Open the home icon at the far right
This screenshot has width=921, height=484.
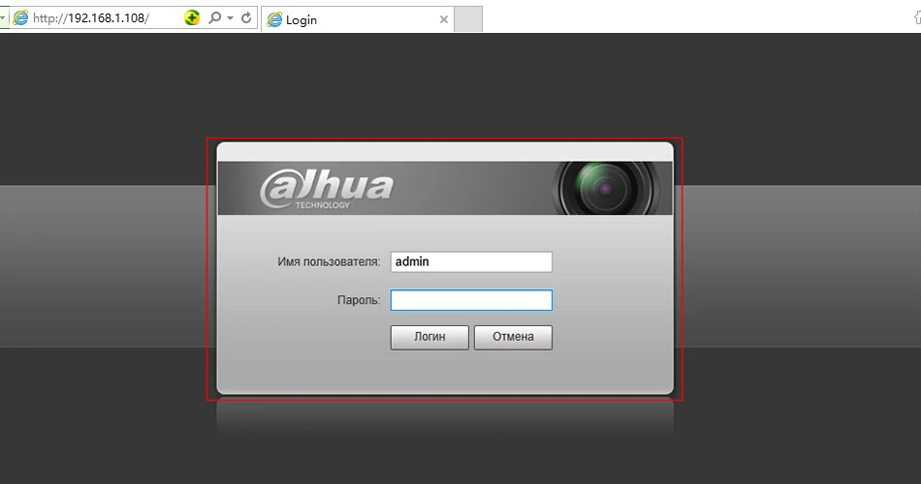(917, 17)
